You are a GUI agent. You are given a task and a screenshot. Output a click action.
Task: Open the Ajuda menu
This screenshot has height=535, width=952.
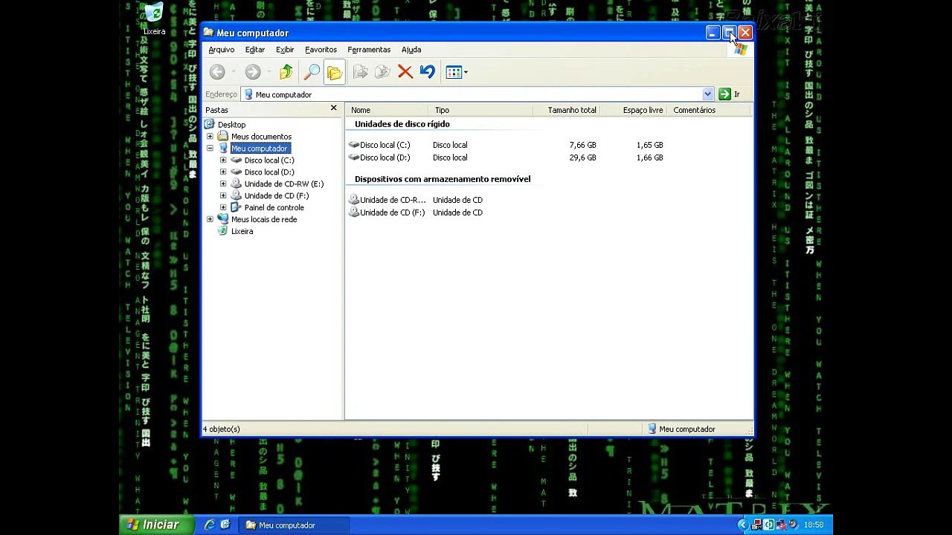click(411, 50)
